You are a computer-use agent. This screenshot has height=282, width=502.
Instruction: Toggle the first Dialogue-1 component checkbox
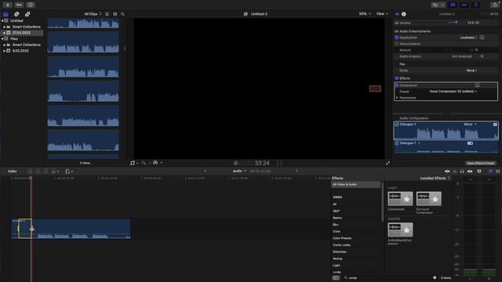pos(397,124)
